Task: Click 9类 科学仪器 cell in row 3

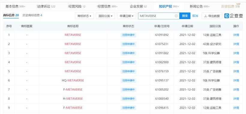Action: [x=211, y=53]
